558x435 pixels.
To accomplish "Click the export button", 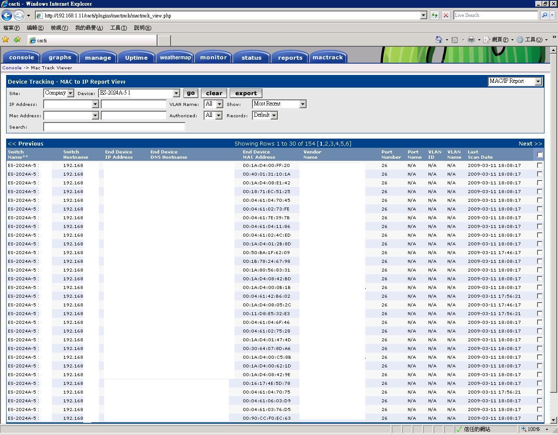I will click(x=246, y=93).
